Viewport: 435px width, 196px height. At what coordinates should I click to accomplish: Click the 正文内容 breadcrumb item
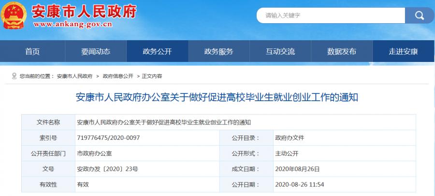coord(152,76)
